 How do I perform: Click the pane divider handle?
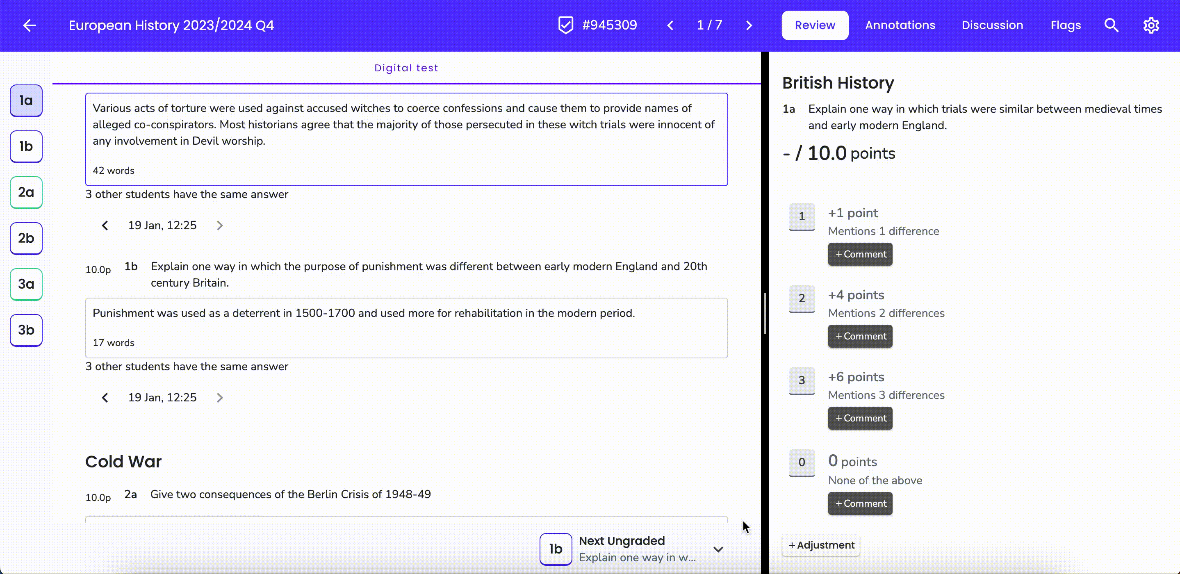[765, 313]
